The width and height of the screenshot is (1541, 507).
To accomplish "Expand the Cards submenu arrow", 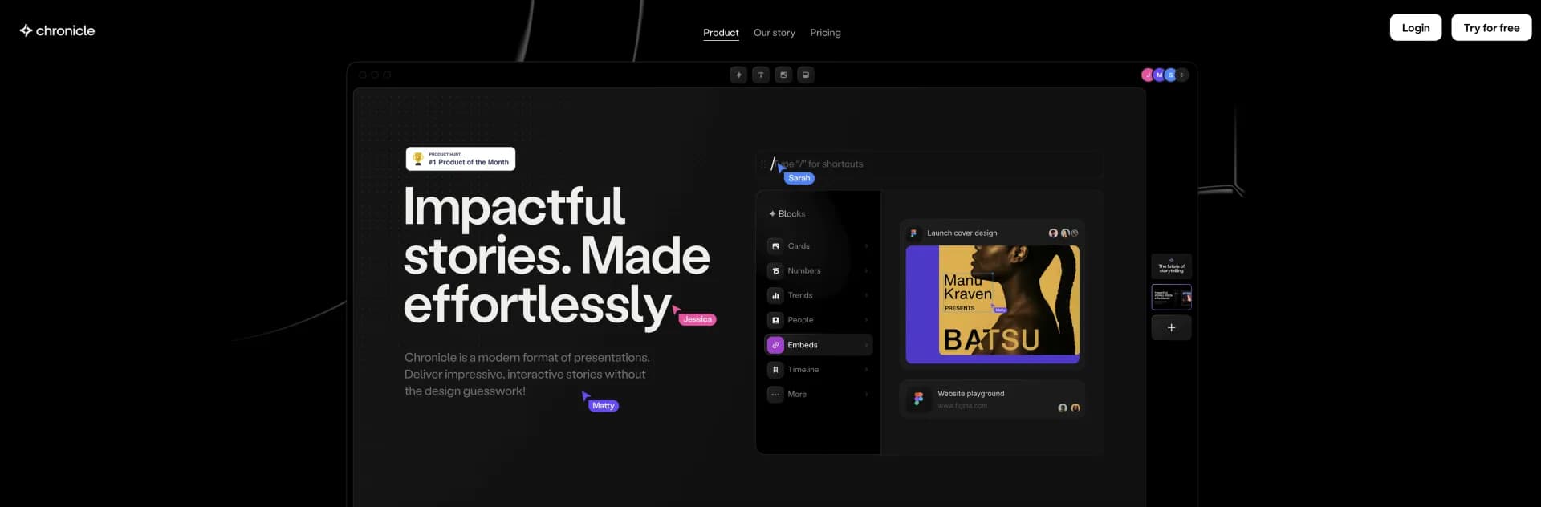I will tap(867, 246).
